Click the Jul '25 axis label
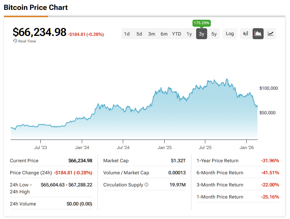Image resolution: width=290 pixels, height=219 pixels. pos(205,148)
